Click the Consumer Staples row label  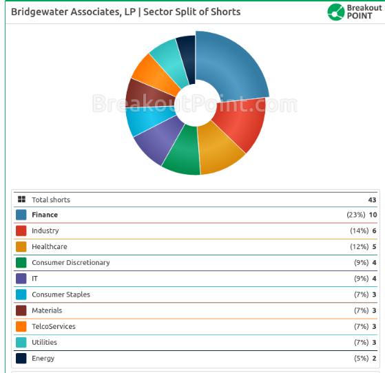[61, 295]
